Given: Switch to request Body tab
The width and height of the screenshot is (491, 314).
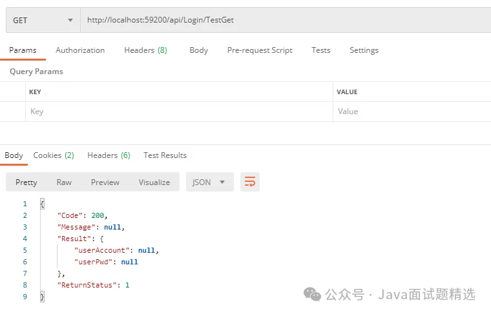Looking at the screenshot, I should click(x=198, y=50).
